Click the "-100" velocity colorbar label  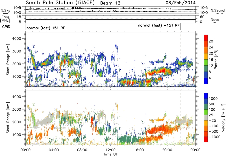(214, 126)
